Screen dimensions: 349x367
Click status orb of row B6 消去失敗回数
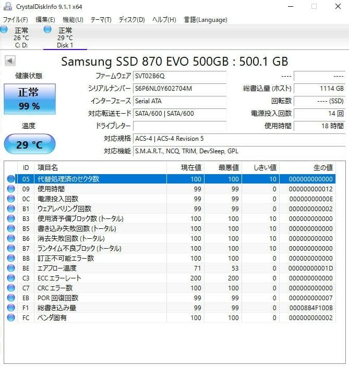coord(11,238)
